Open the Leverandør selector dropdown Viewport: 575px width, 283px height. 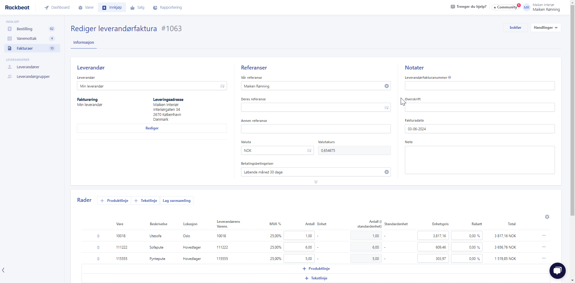click(152, 86)
